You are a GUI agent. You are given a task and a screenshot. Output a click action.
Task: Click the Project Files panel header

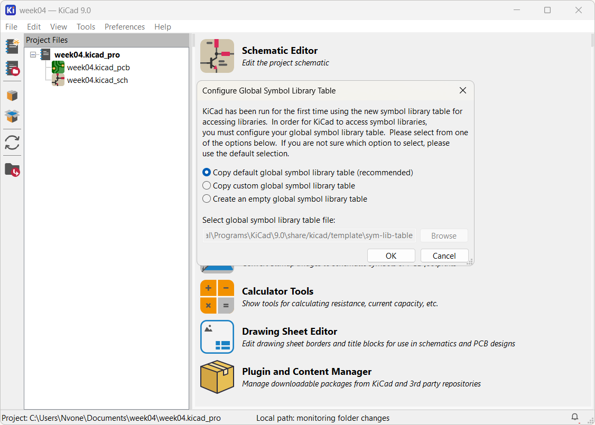tap(106, 40)
